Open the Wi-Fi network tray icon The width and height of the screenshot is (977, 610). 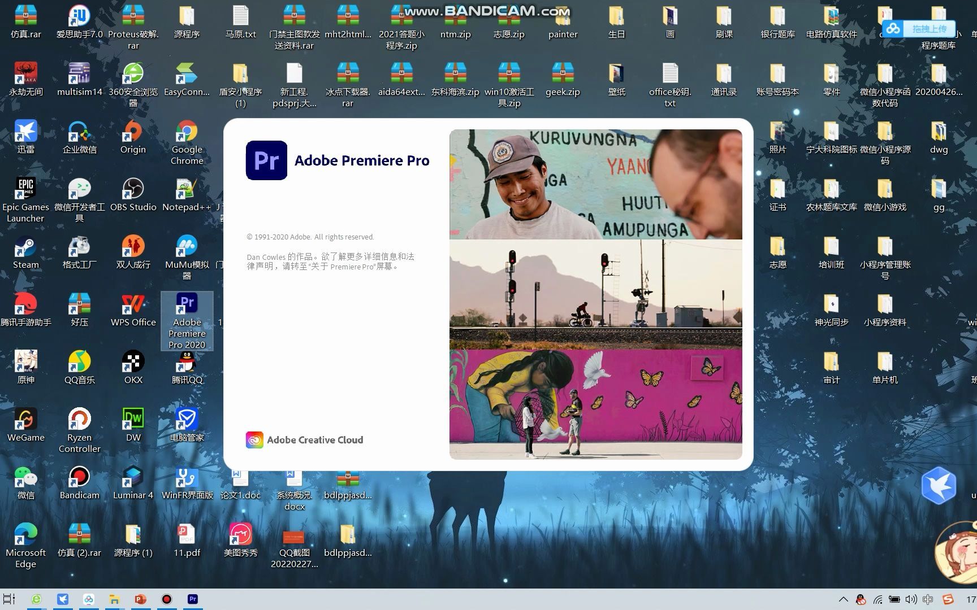click(x=877, y=599)
